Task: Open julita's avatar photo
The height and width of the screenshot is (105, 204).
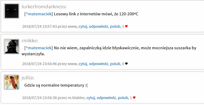Action: tap(11, 82)
